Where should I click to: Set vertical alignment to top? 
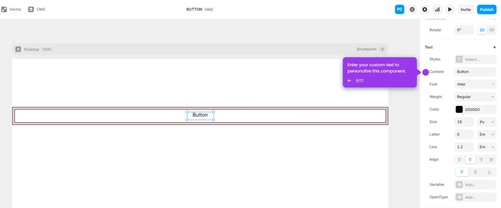(x=462, y=172)
